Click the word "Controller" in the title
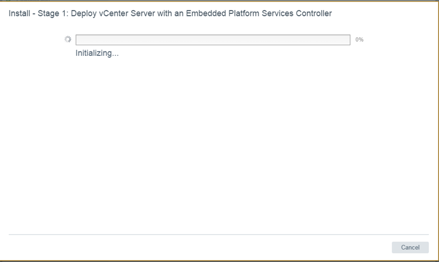 [x=313, y=13]
